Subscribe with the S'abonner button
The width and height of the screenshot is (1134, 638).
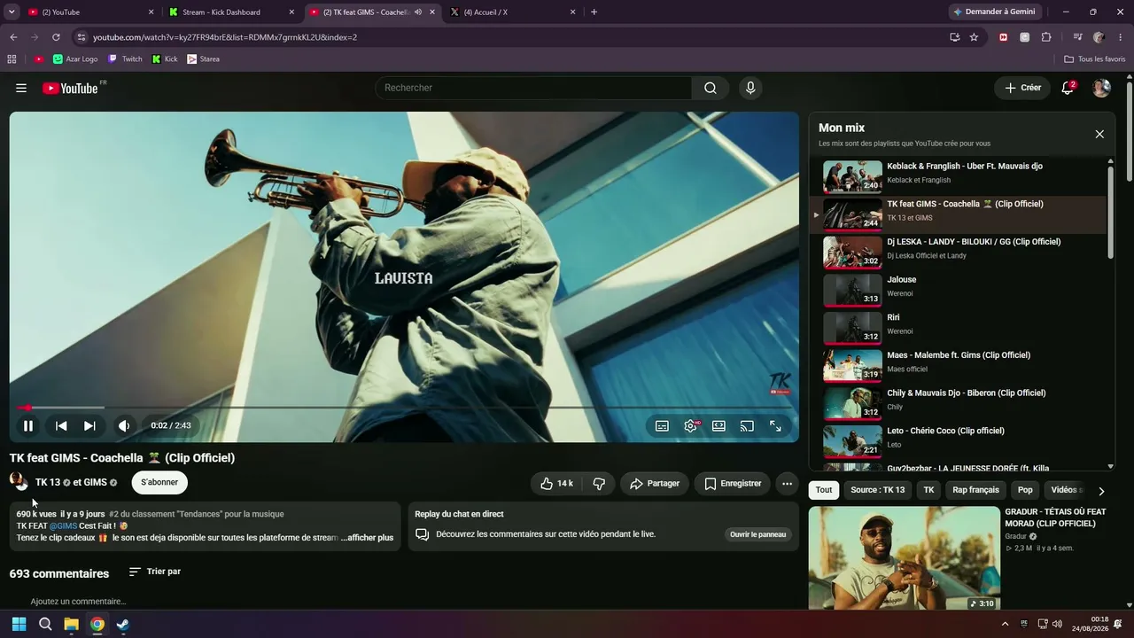click(159, 483)
